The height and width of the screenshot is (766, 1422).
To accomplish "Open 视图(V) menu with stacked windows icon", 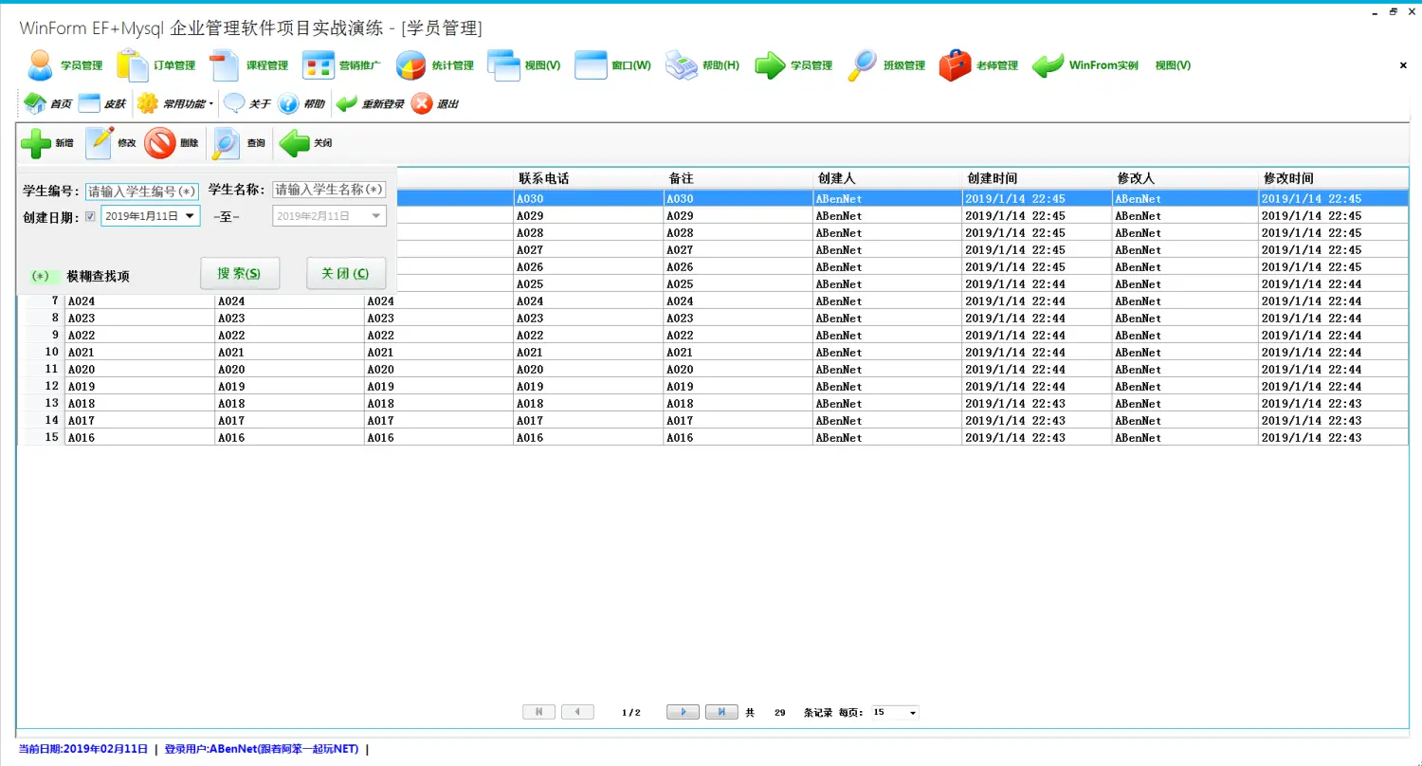I will point(525,65).
